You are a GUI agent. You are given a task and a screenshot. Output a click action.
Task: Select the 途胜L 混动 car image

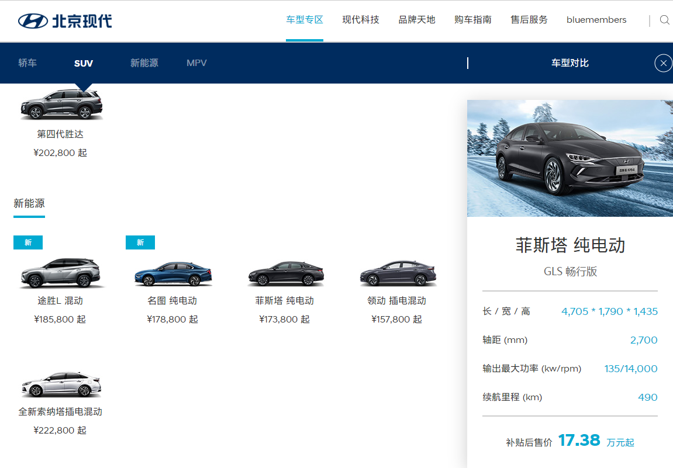click(x=61, y=273)
